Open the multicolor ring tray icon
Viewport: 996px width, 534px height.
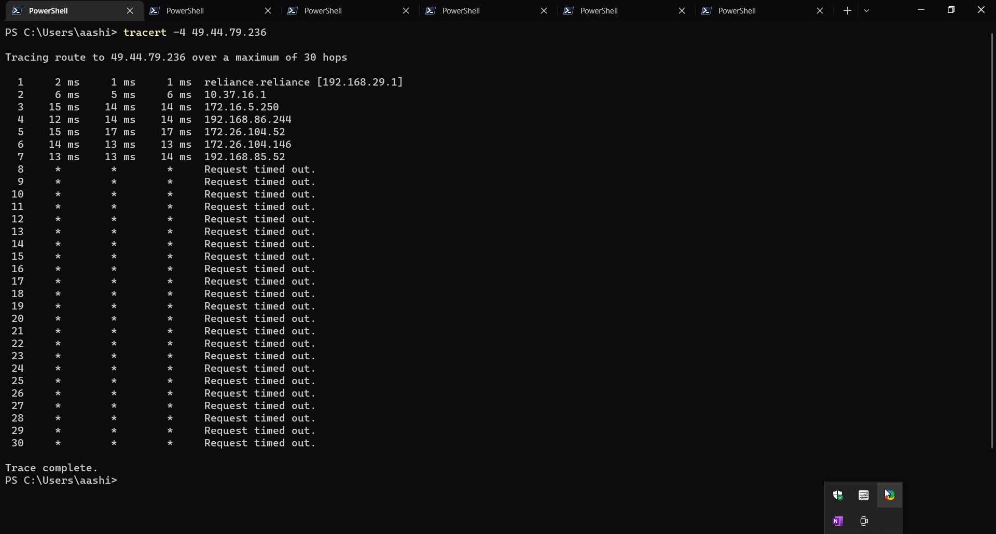click(890, 495)
